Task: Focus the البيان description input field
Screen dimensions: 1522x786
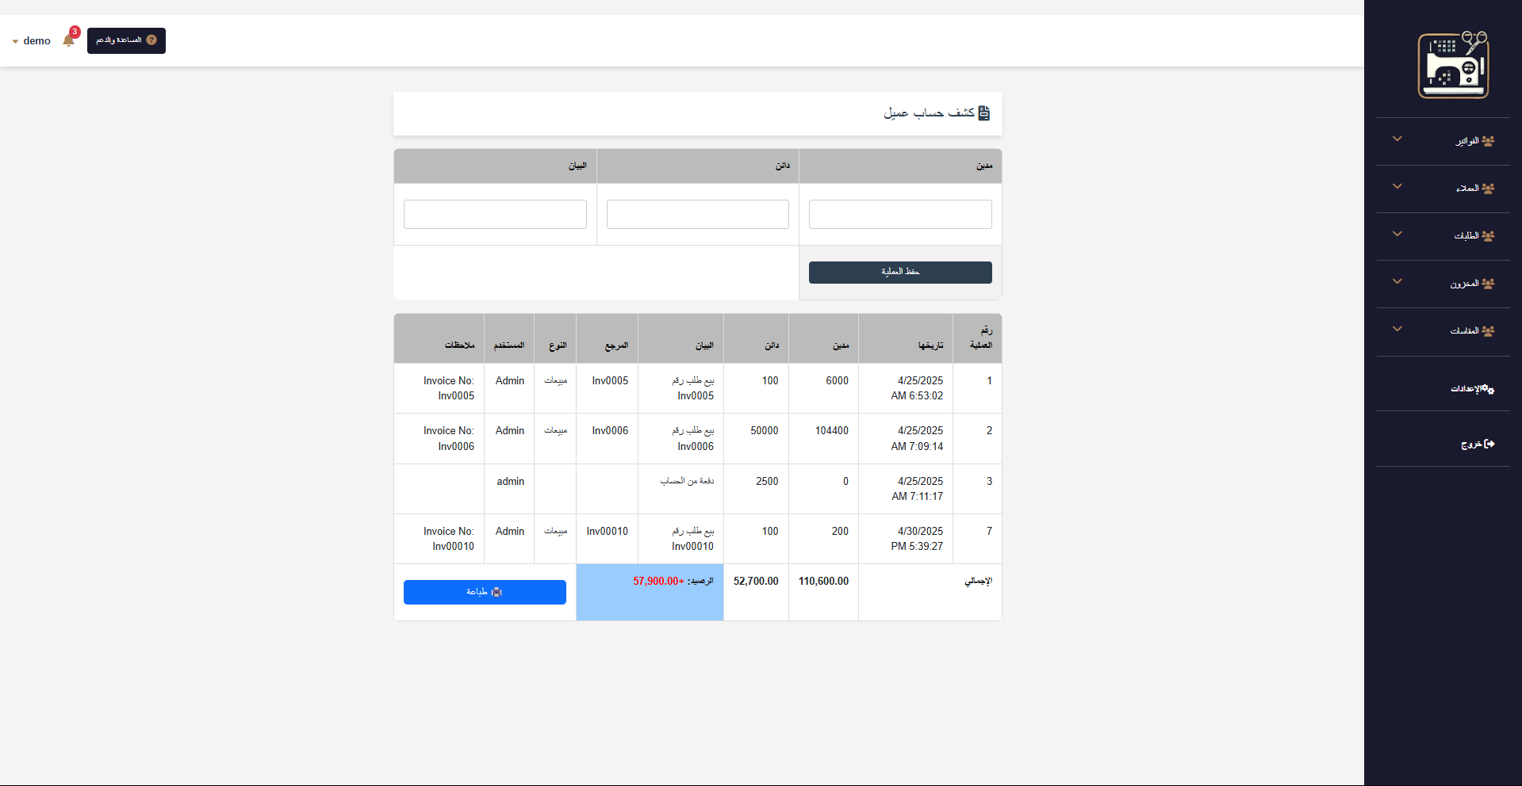Action: point(495,214)
